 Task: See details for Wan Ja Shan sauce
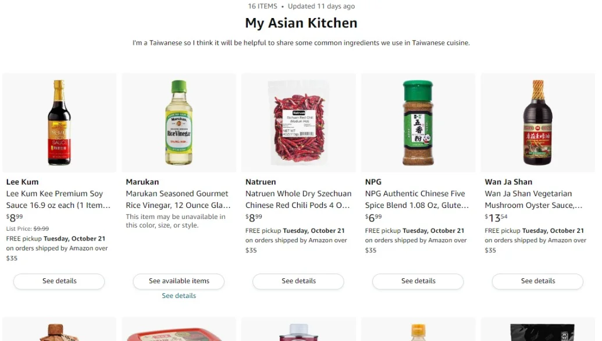(538, 281)
